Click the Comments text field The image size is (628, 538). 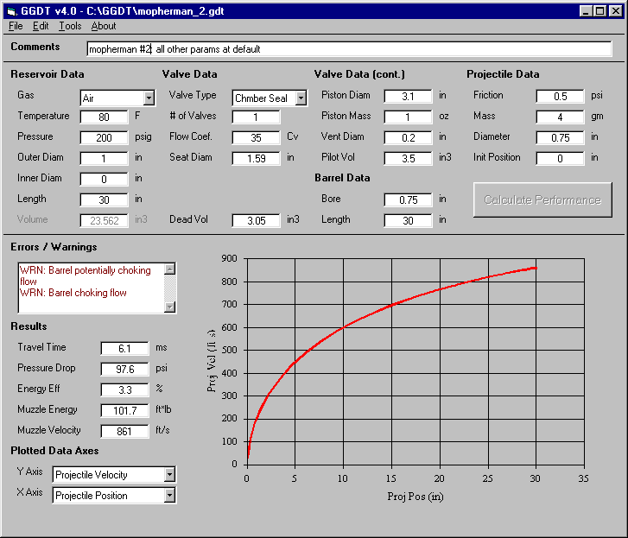pos(349,49)
